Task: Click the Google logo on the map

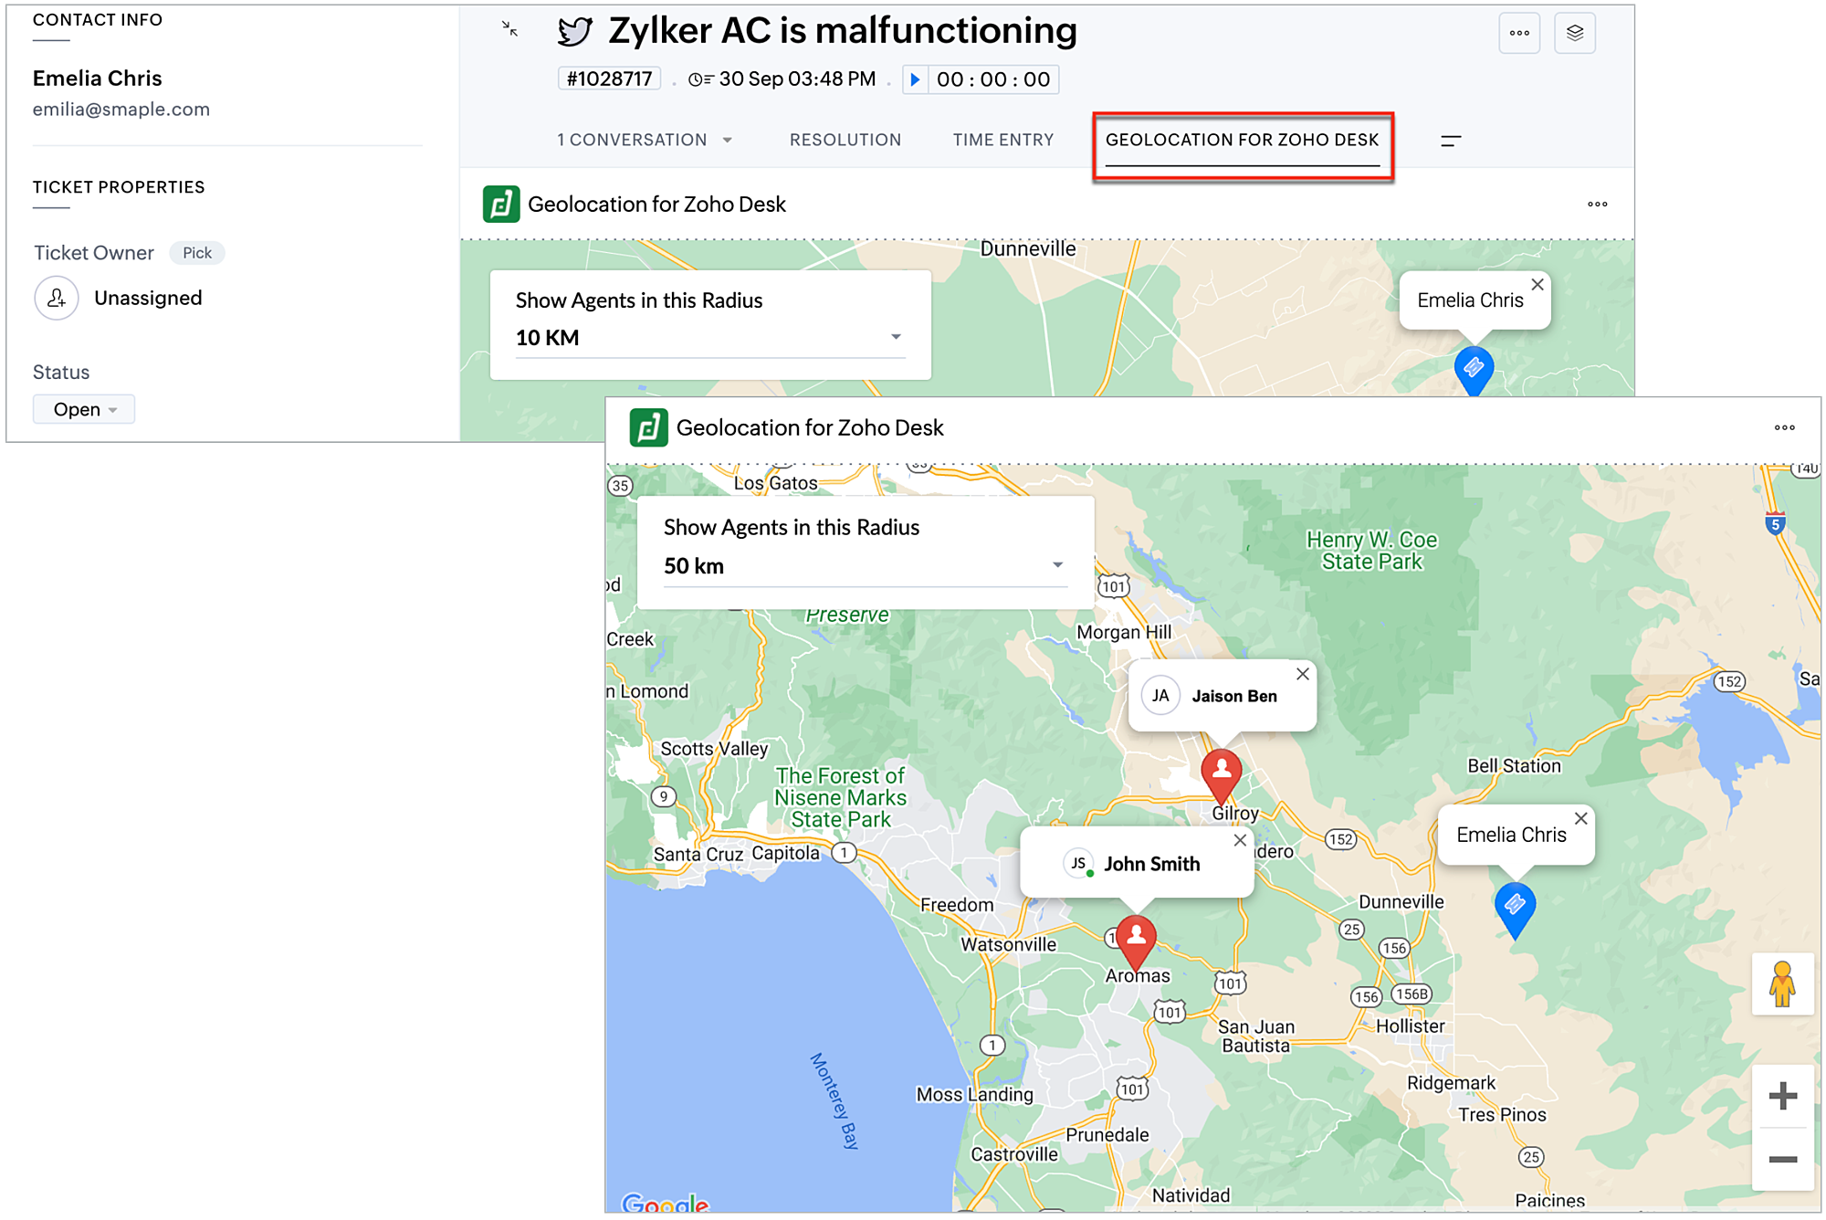Action: tap(666, 1204)
